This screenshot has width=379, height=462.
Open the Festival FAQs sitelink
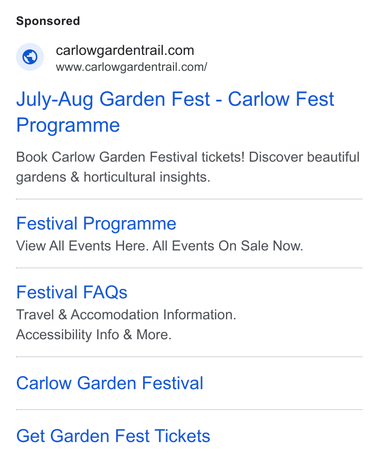click(x=71, y=292)
